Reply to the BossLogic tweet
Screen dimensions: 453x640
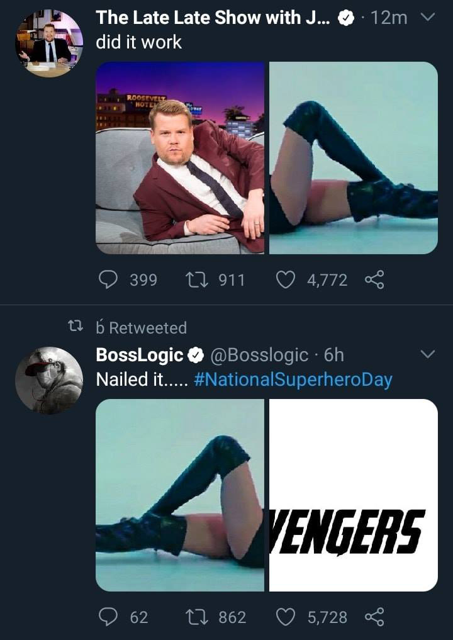click(x=110, y=617)
